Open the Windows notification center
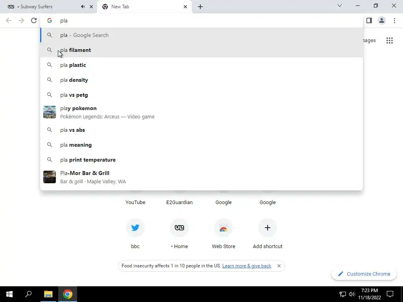Screen dimensions: 403x302 coord(390,294)
